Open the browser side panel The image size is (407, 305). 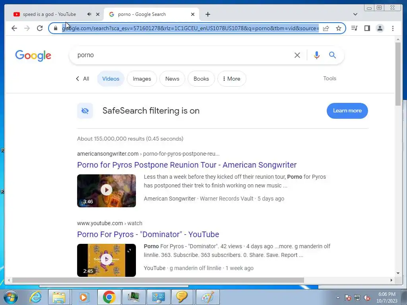pyautogui.click(x=367, y=28)
